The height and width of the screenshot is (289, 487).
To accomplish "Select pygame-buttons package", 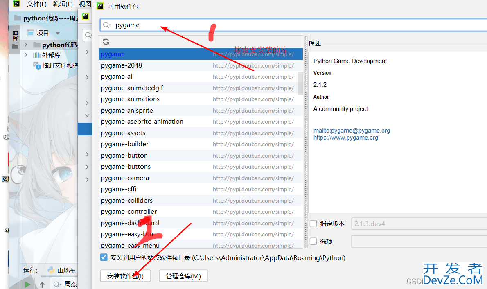I will click(201, 167).
